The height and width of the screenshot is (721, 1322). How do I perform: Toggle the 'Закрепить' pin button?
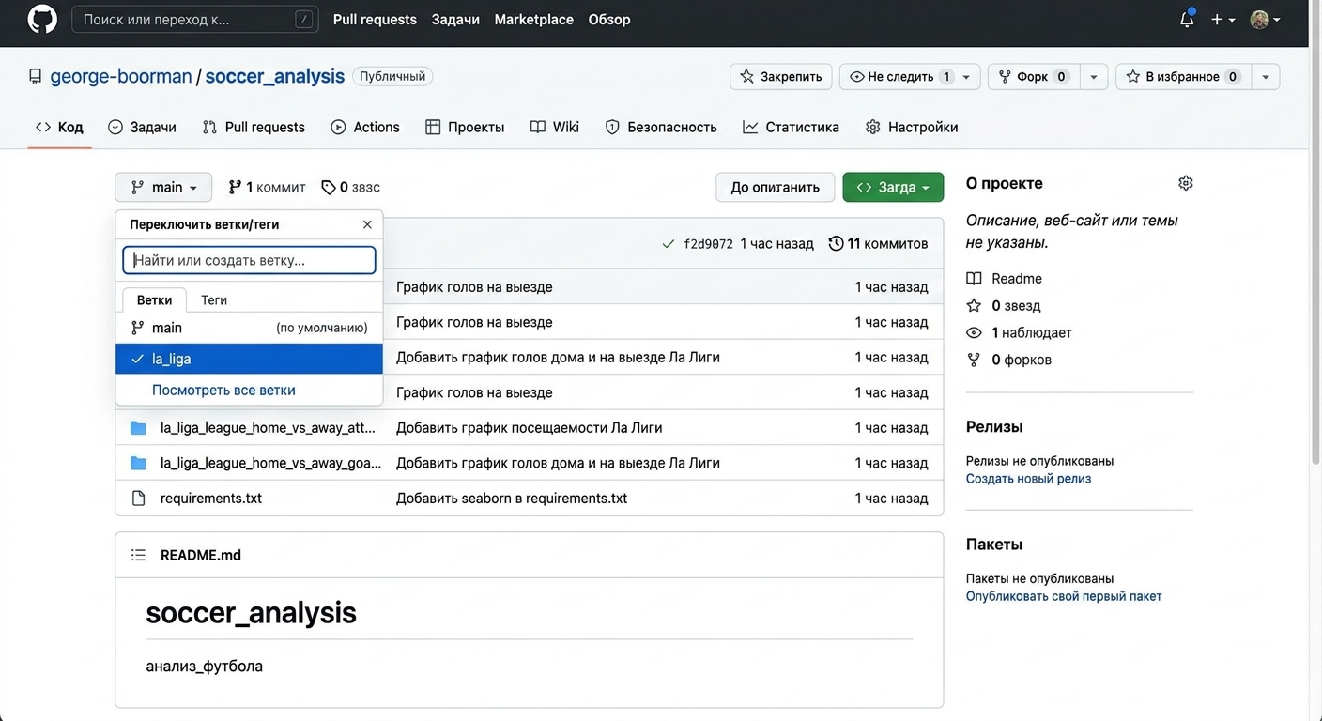point(781,77)
